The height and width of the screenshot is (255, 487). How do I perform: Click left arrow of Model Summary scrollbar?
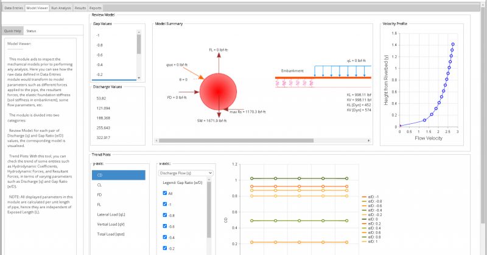click(x=156, y=141)
